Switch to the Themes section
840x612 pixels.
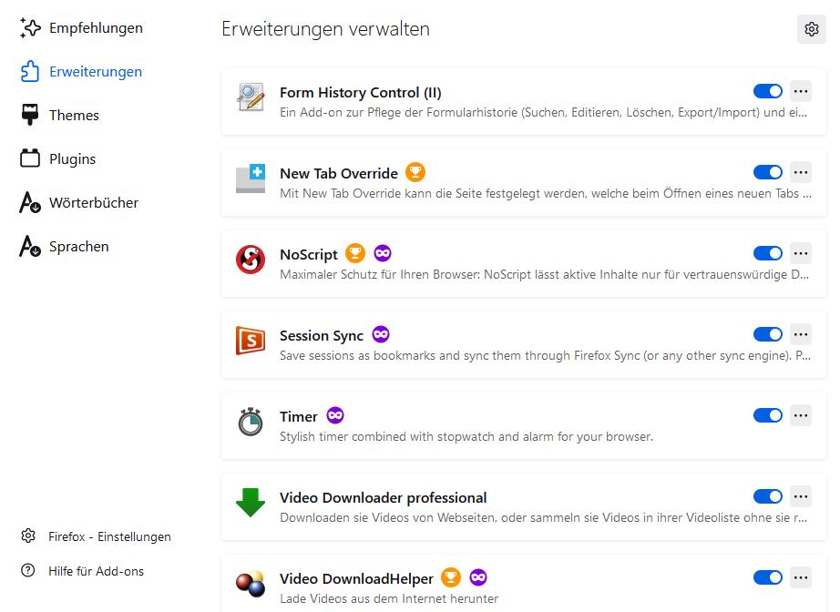pos(74,116)
